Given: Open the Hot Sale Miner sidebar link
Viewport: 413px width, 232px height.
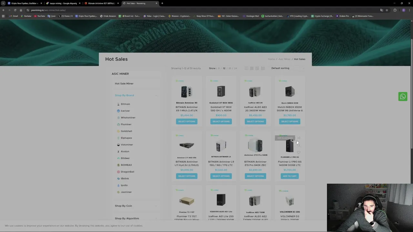Looking at the screenshot, I should point(124,83).
